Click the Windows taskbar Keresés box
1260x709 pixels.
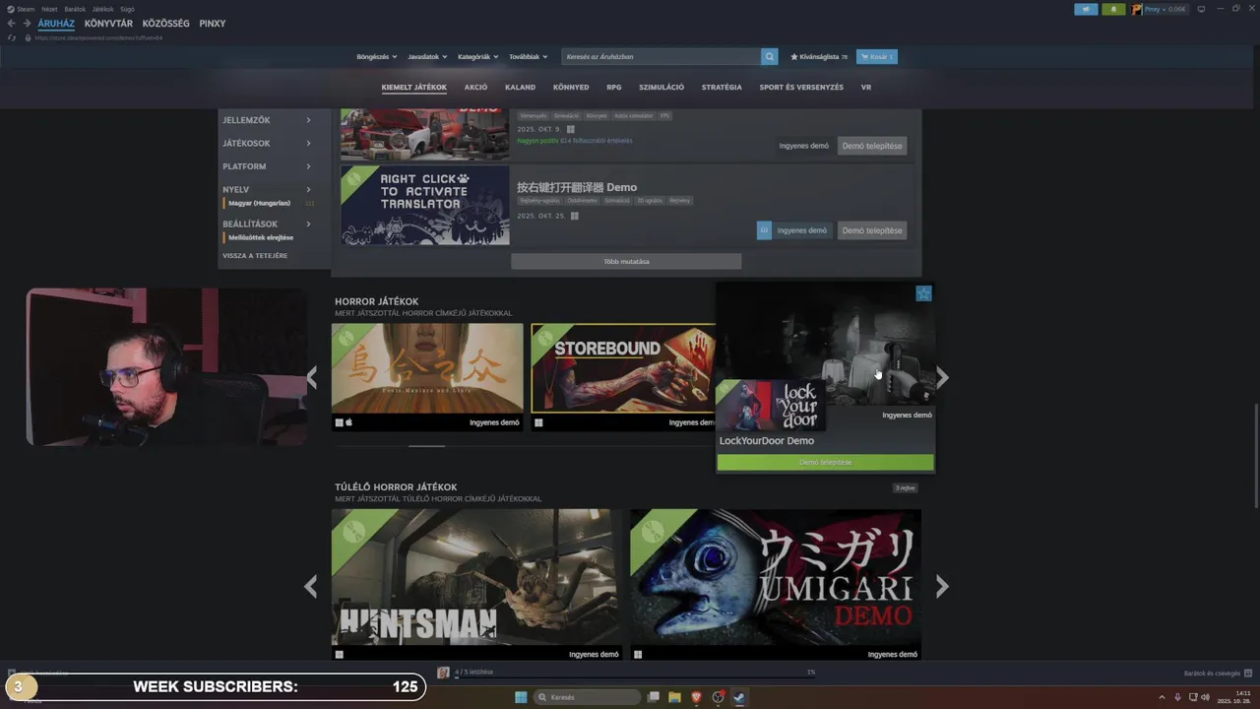588,697
